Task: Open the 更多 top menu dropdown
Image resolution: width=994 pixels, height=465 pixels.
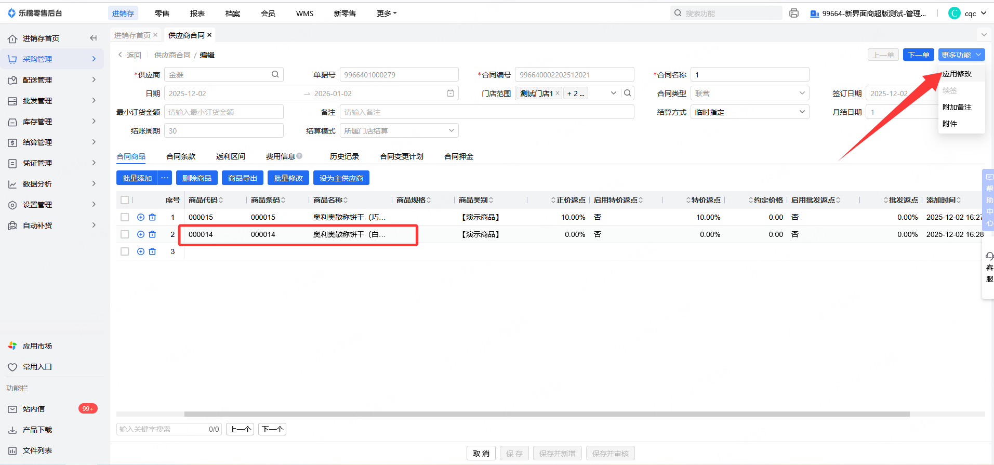Action: pyautogui.click(x=387, y=14)
